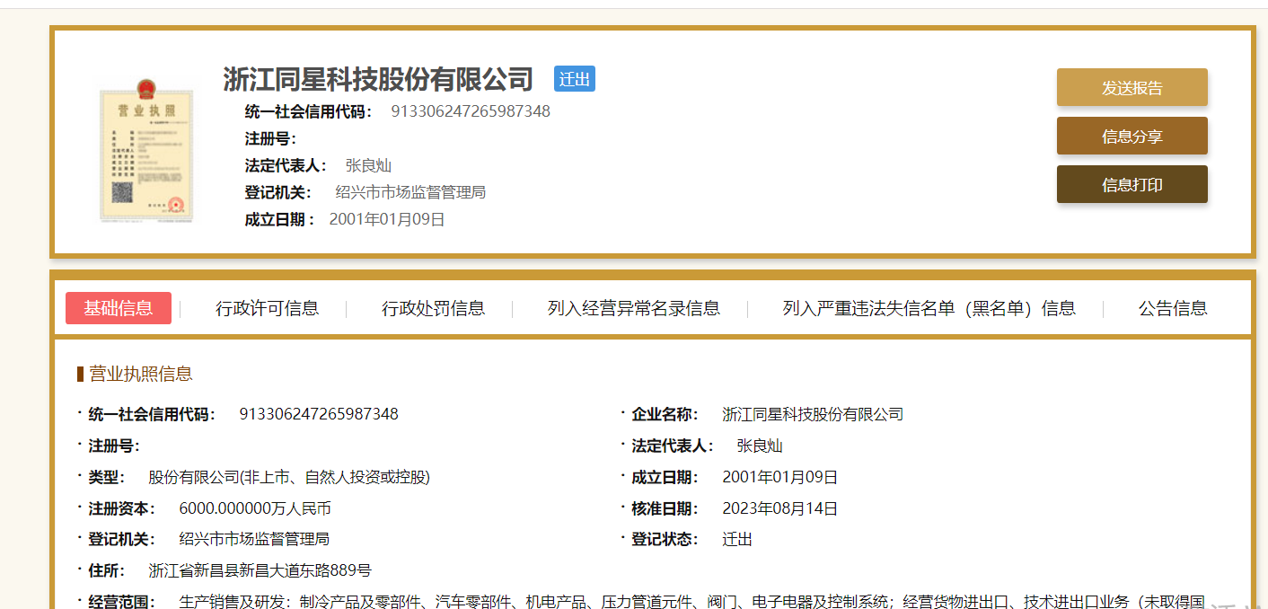Click 绍兴市市场监督管理局 in the header
1268x609 pixels.
point(410,192)
